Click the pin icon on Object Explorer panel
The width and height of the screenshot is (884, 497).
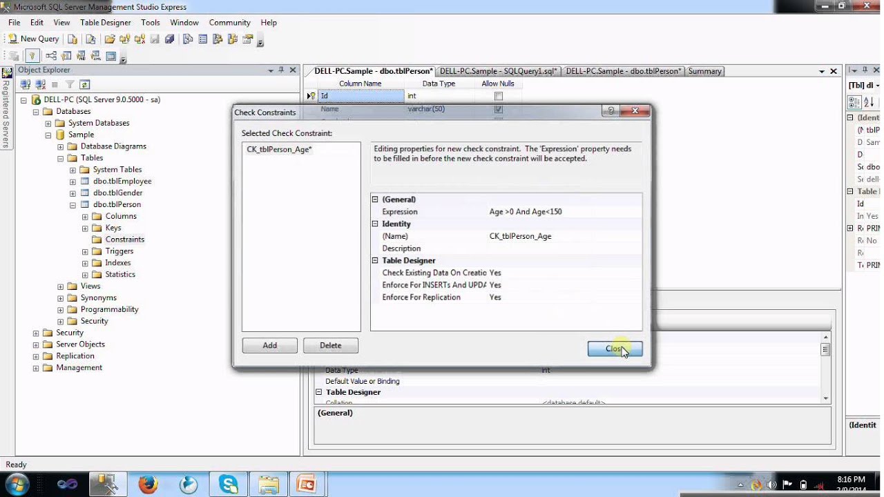pos(281,70)
